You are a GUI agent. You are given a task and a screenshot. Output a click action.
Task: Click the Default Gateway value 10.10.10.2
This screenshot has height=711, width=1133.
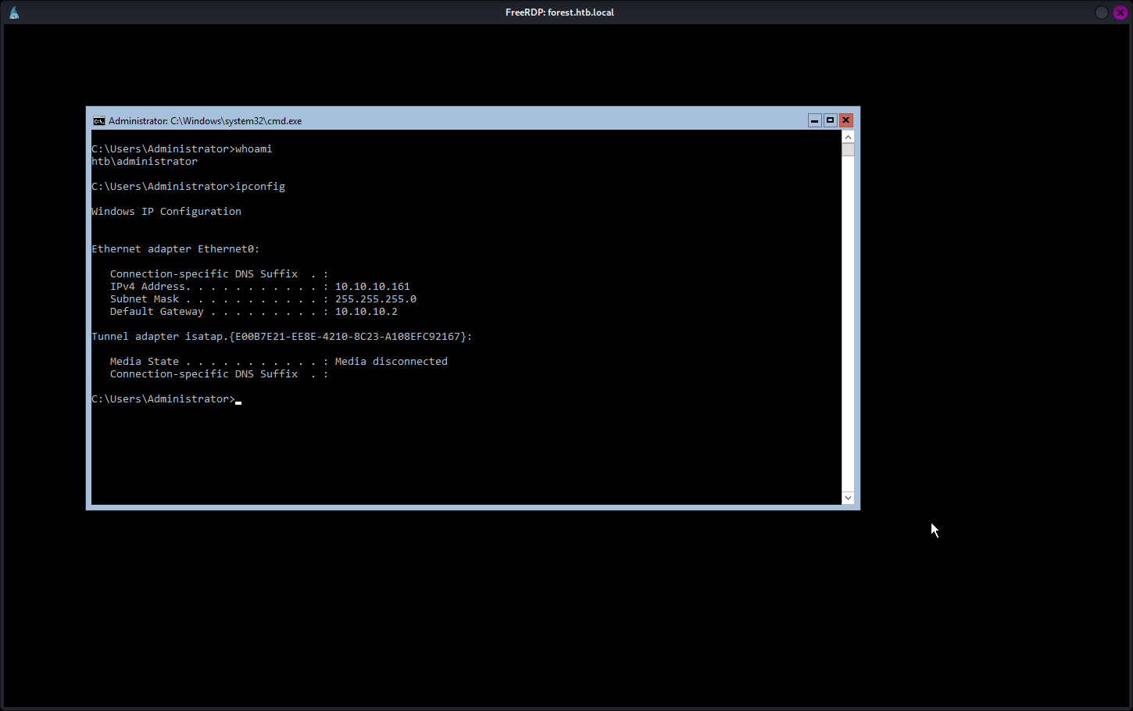tap(366, 312)
